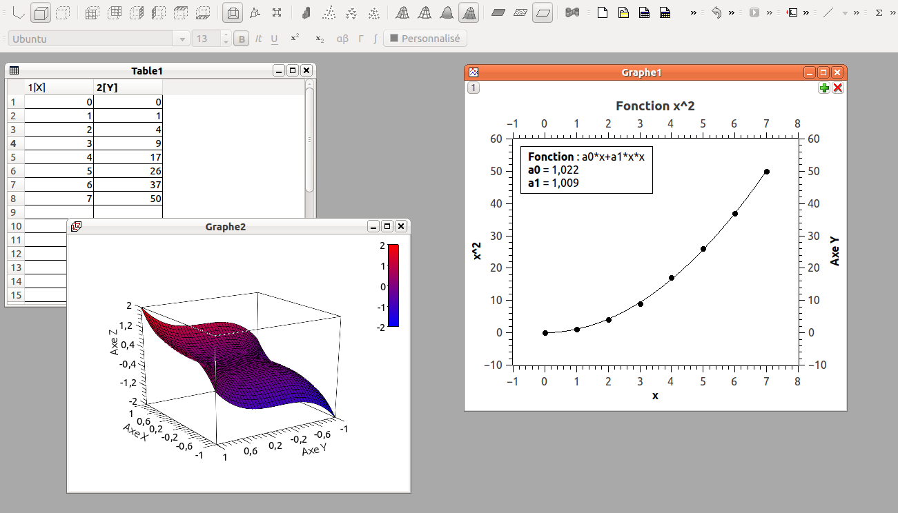Viewport: 898px width, 513px height.
Task: Toggle Italic text formatting
Action: pyautogui.click(x=259, y=39)
